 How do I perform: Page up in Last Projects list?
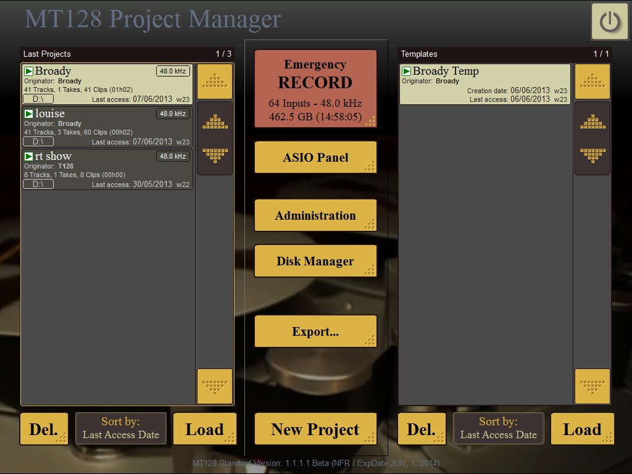215,121
